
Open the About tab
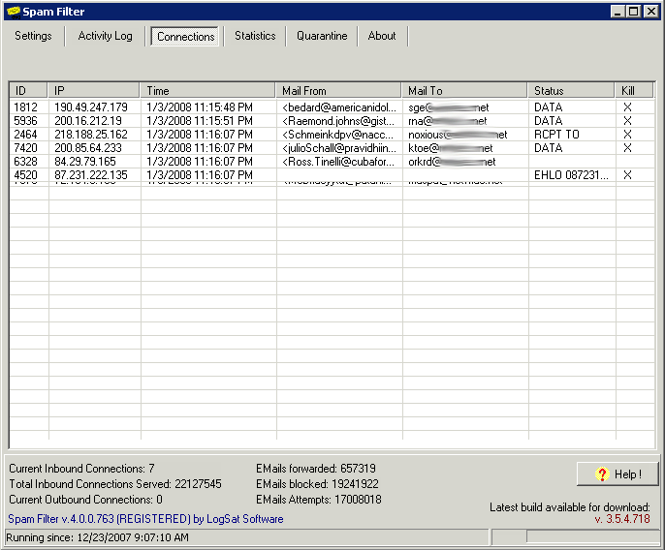click(382, 36)
